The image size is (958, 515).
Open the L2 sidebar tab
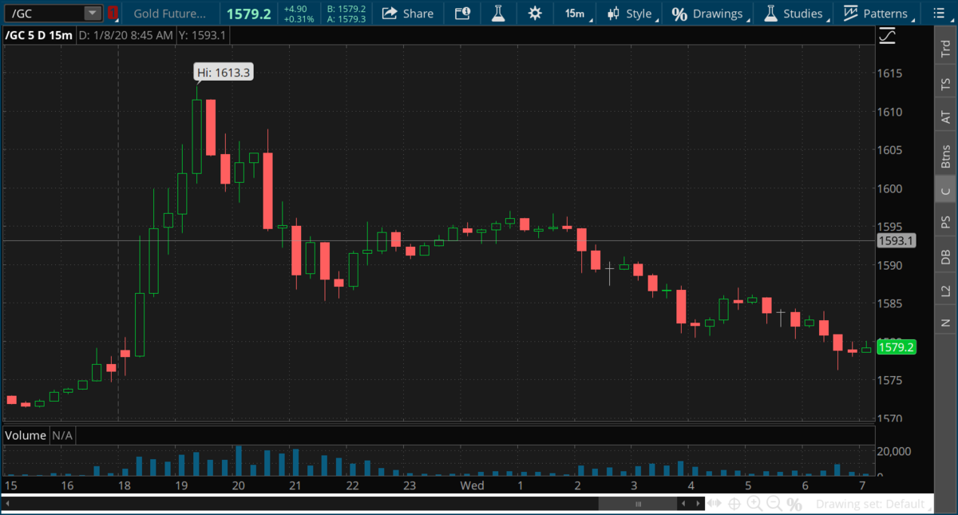946,291
